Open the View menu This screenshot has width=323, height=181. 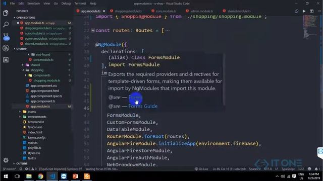click(47, 4)
